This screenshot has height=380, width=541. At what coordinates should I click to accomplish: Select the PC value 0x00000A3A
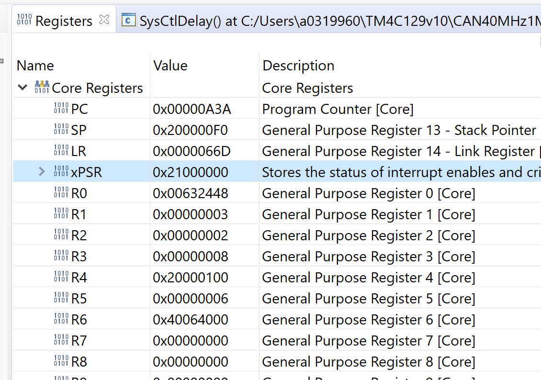coord(192,109)
